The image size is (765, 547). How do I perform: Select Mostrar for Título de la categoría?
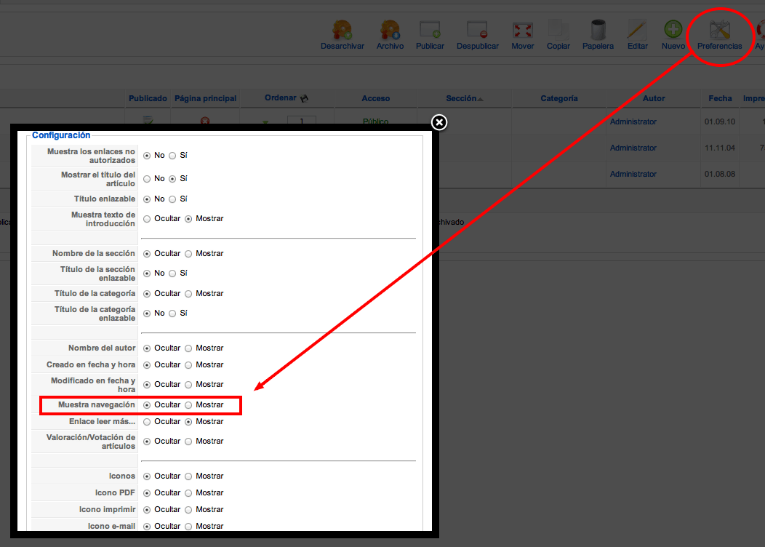(x=188, y=294)
